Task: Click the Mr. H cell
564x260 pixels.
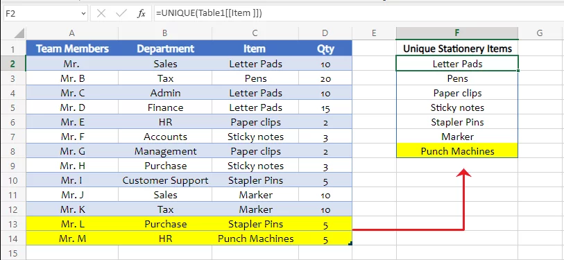Action: click(72, 166)
